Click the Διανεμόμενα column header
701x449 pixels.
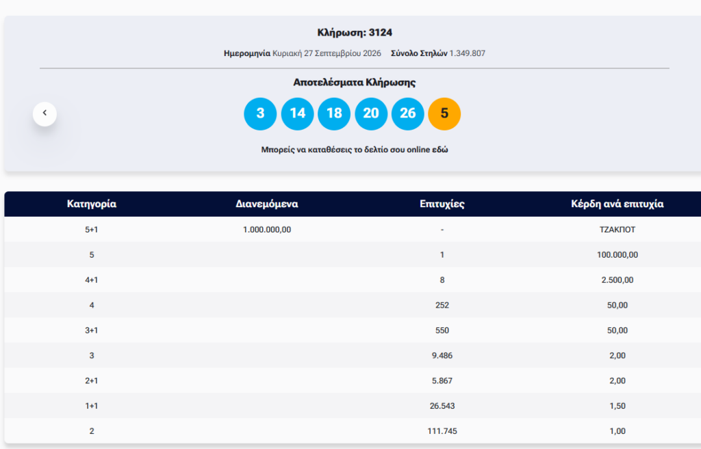pyautogui.click(x=267, y=204)
